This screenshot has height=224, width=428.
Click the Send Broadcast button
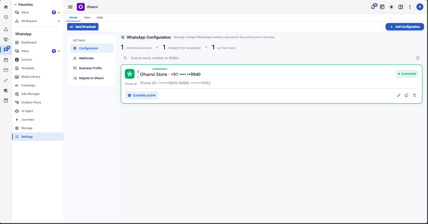pos(83,27)
